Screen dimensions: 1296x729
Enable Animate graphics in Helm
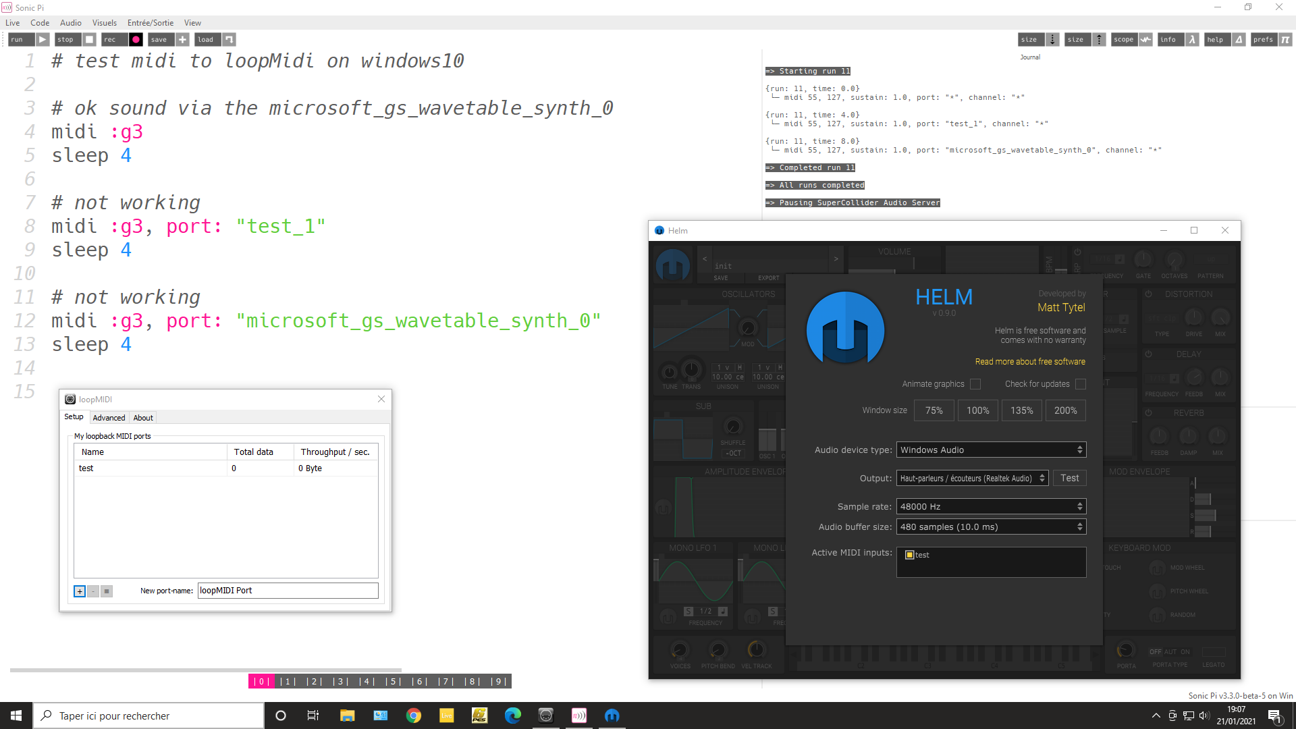(x=975, y=383)
